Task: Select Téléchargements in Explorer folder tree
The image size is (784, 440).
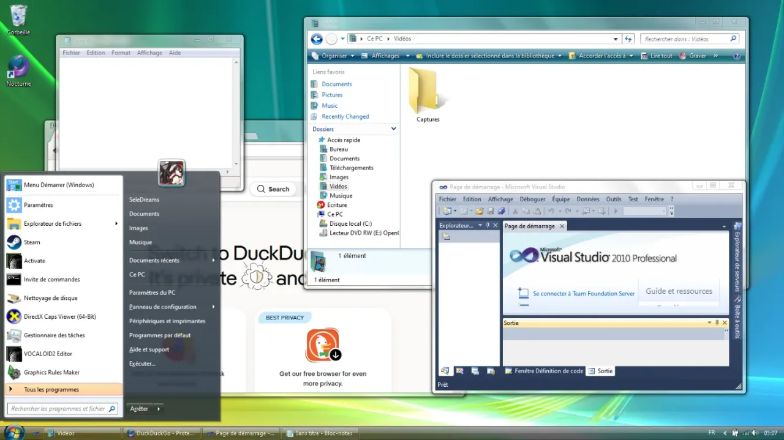Action: [x=351, y=168]
